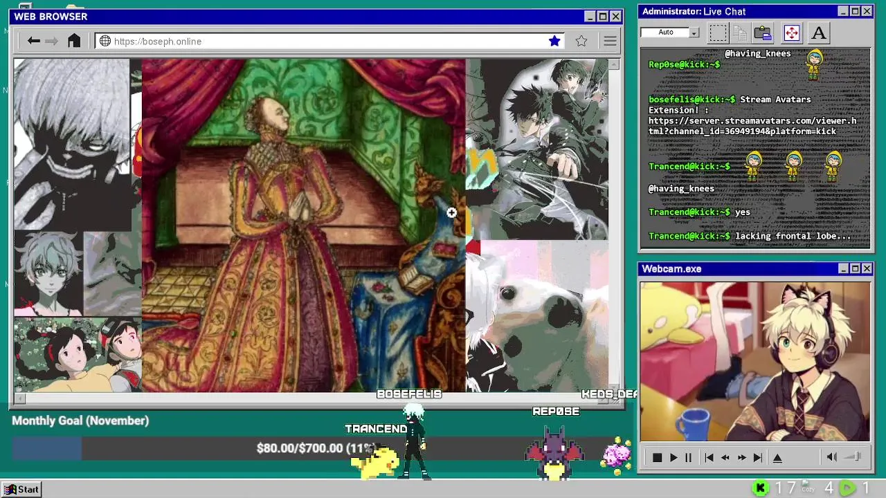Open the Auto dropdown in Live Chat
The image size is (886, 498).
coord(694,33)
